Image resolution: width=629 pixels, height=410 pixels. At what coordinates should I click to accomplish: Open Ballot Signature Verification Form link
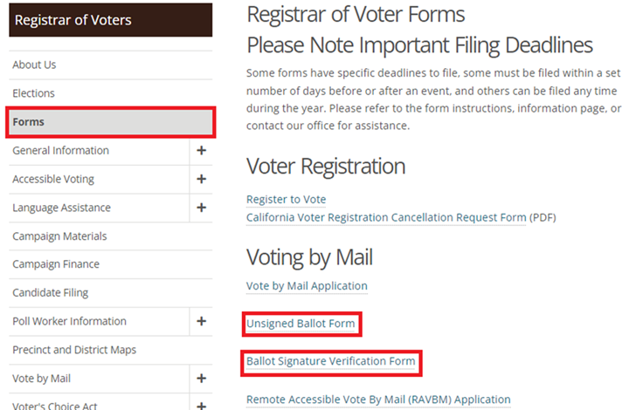tap(330, 360)
